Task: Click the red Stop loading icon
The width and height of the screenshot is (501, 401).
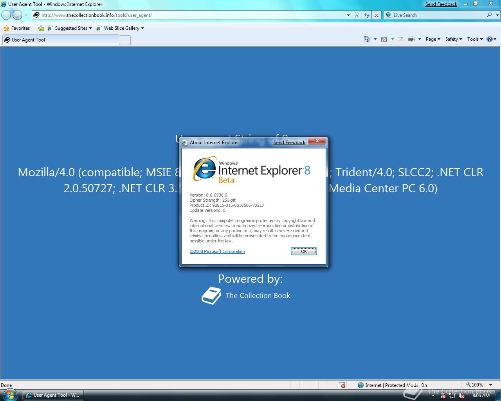Action: pos(376,15)
